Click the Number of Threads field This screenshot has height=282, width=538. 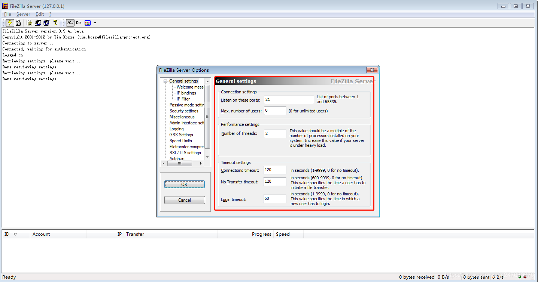275,133
